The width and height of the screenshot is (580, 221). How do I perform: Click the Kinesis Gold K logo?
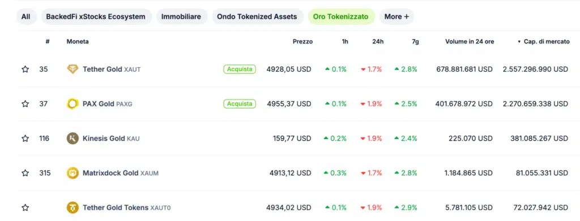[72, 138]
